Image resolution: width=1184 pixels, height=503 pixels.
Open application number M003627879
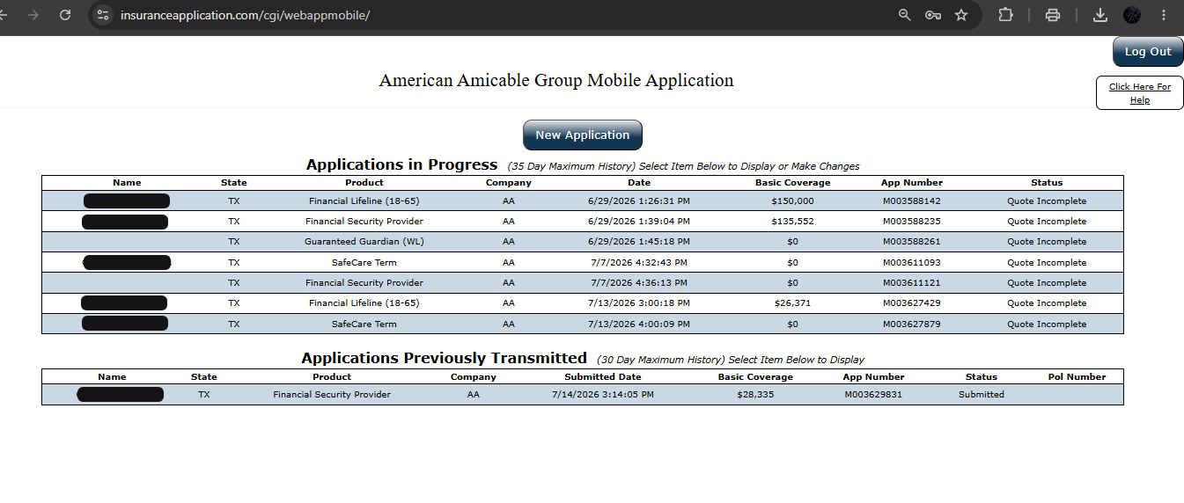911,324
